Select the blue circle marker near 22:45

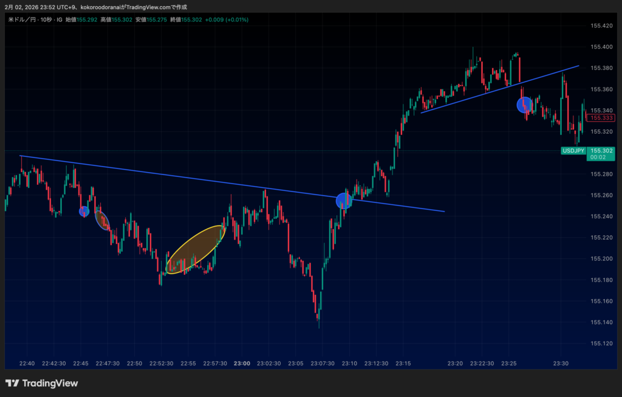84,211
